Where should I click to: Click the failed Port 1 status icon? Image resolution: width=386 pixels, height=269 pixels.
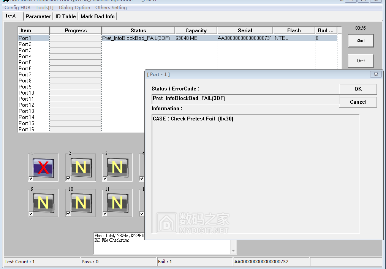click(43, 168)
